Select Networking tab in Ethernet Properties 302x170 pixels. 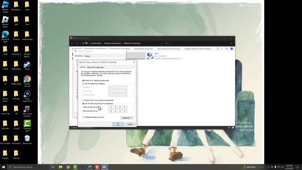[79, 56]
